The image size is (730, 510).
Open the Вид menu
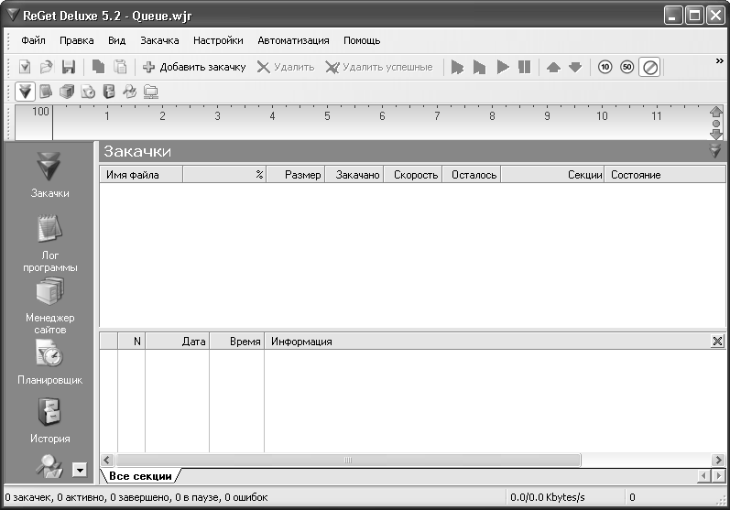(117, 41)
